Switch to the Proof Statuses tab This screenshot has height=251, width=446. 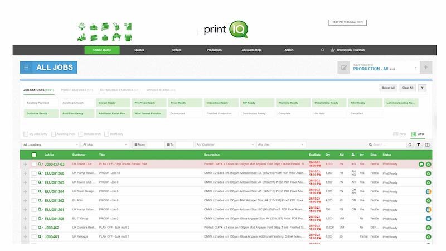[x=76, y=90]
